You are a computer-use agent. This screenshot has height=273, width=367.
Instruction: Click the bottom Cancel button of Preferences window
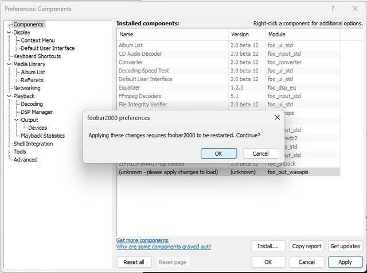tap(307, 262)
